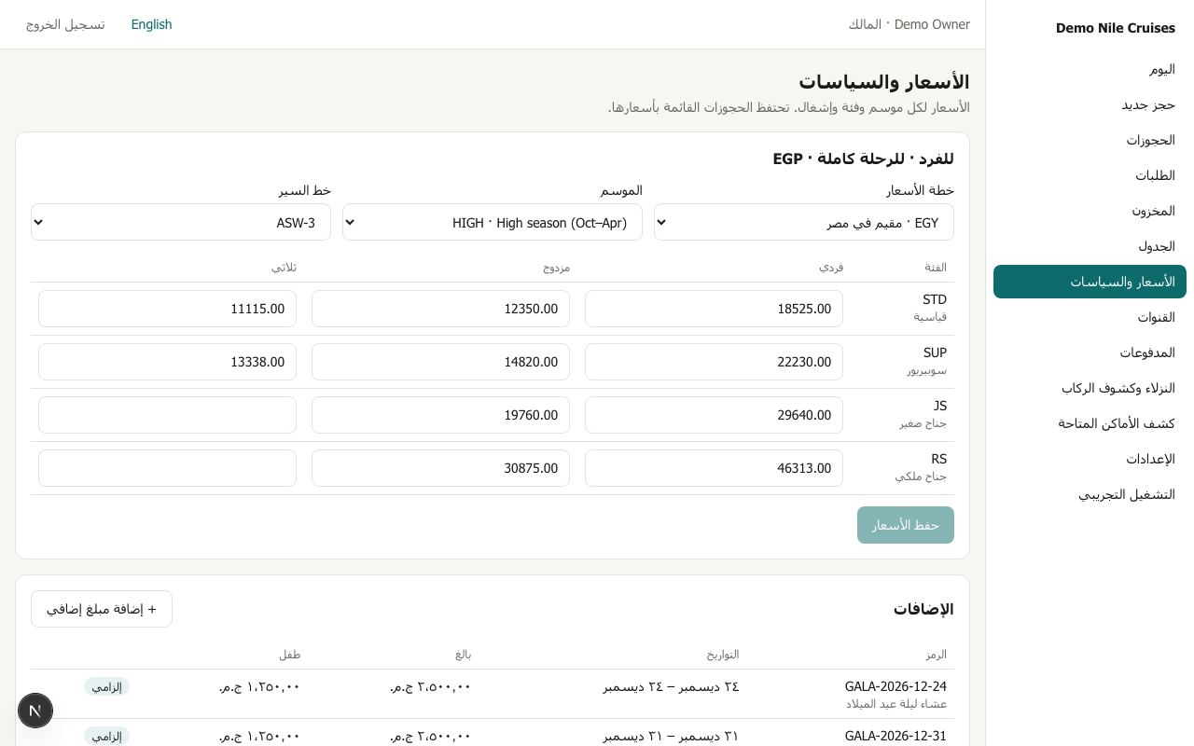Edit JS single price 29640.00
1194x746 pixels.
click(x=714, y=415)
